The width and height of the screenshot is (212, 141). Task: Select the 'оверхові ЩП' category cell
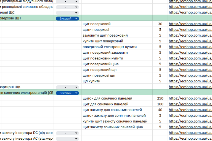(26, 18)
